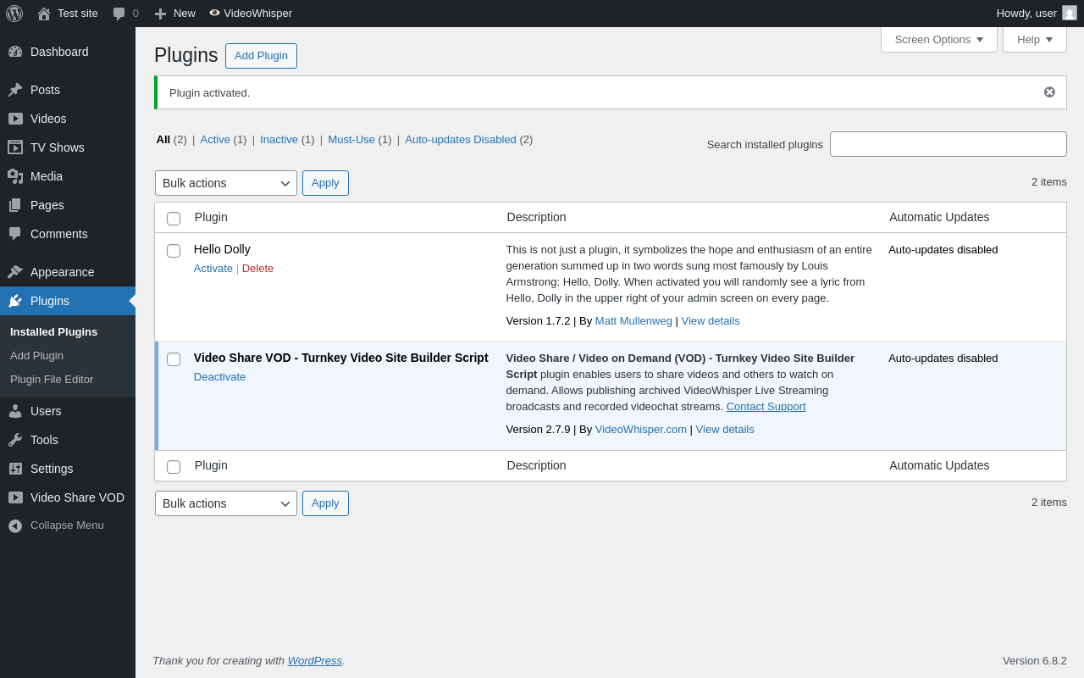Image resolution: width=1084 pixels, height=678 pixels.
Task: Click the Videos play icon in sidebar
Action: point(15,119)
